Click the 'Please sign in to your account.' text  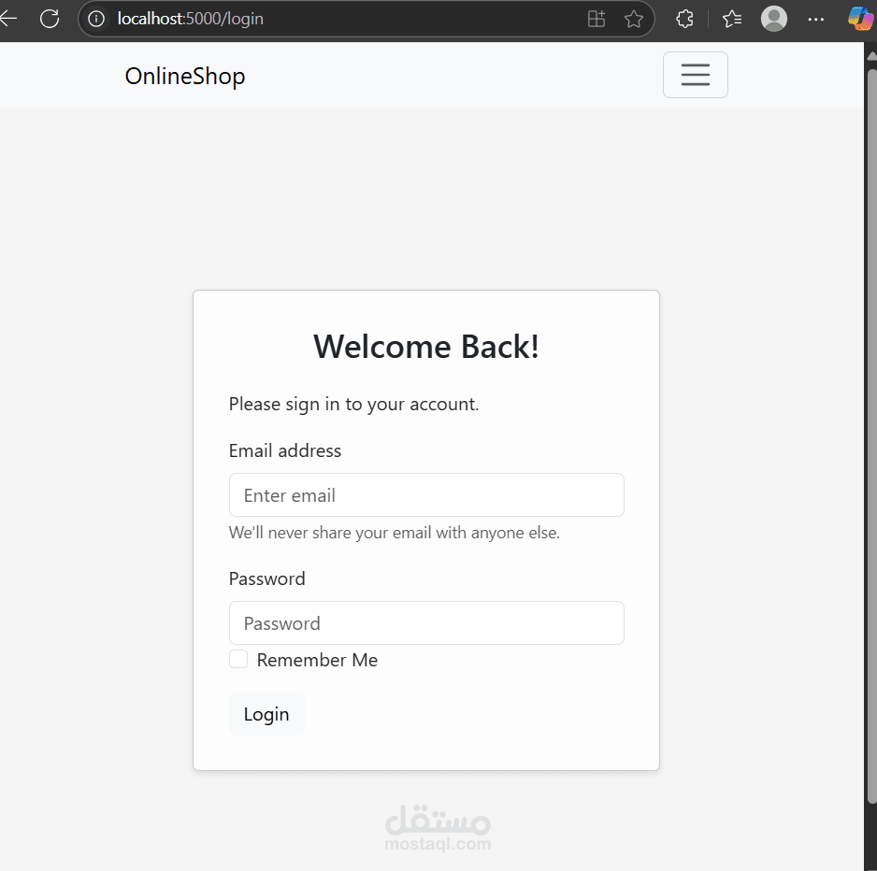[x=353, y=405]
